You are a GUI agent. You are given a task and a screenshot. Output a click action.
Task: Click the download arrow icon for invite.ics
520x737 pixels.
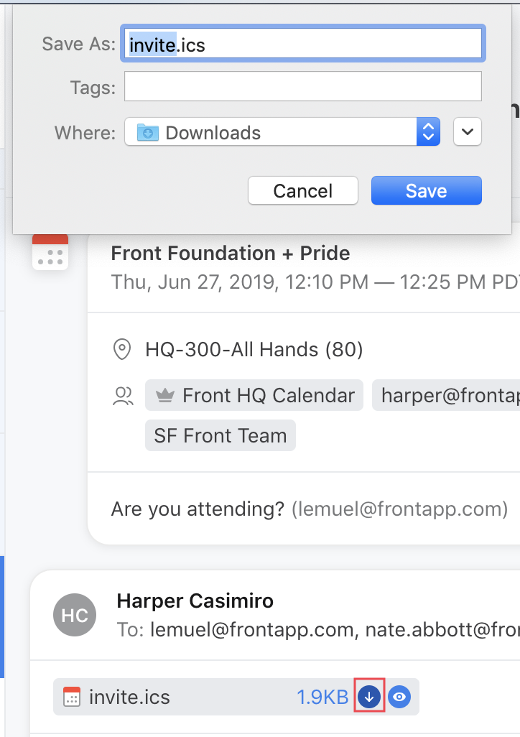[x=369, y=697]
